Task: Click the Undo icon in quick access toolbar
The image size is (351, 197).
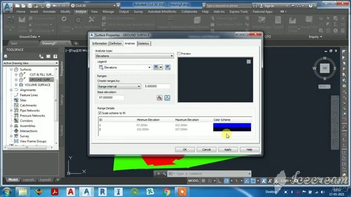Action: [55, 5]
